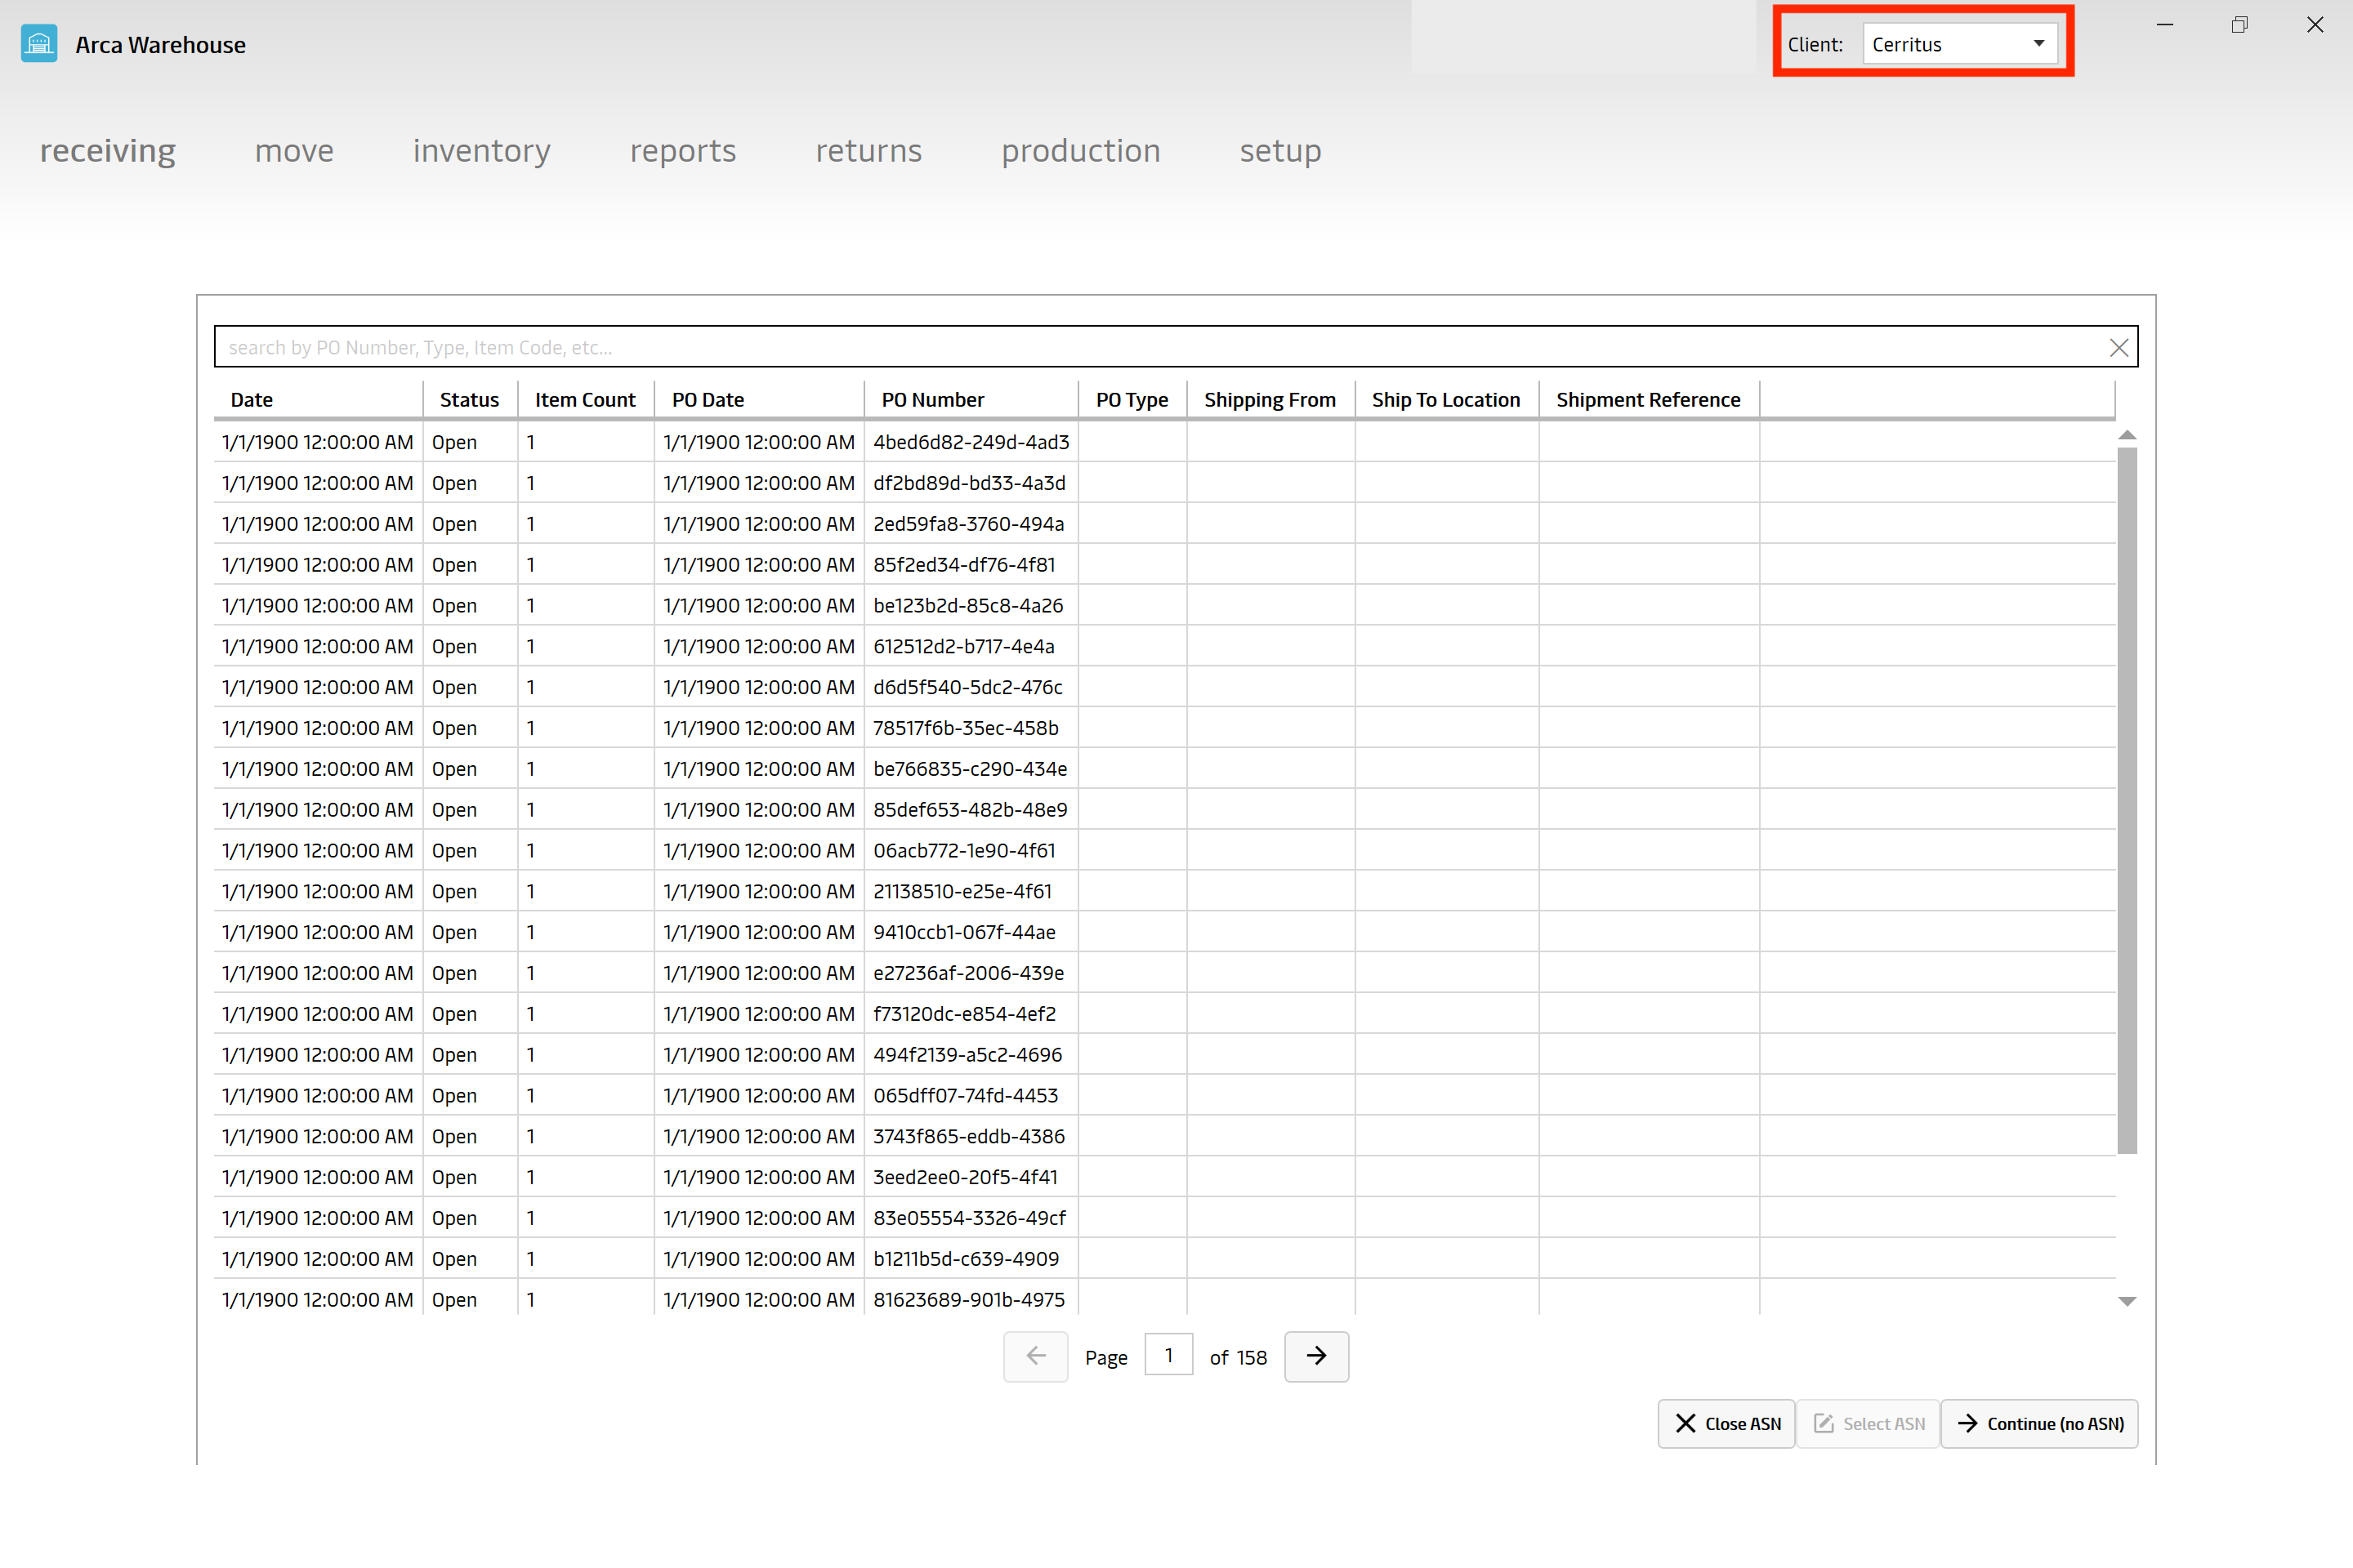Select PO number f73120dc-e854-4ef2
This screenshot has height=1568, width=2353.
click(x=963, y=1014)
